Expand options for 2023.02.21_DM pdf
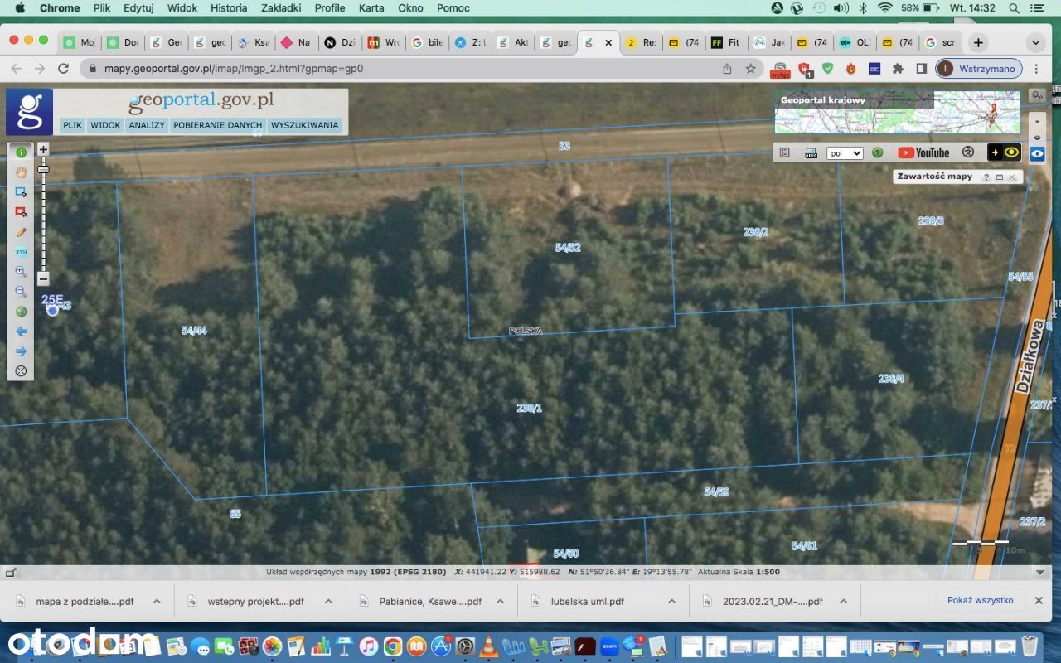Screen dimensions: 1061x663 843,602
